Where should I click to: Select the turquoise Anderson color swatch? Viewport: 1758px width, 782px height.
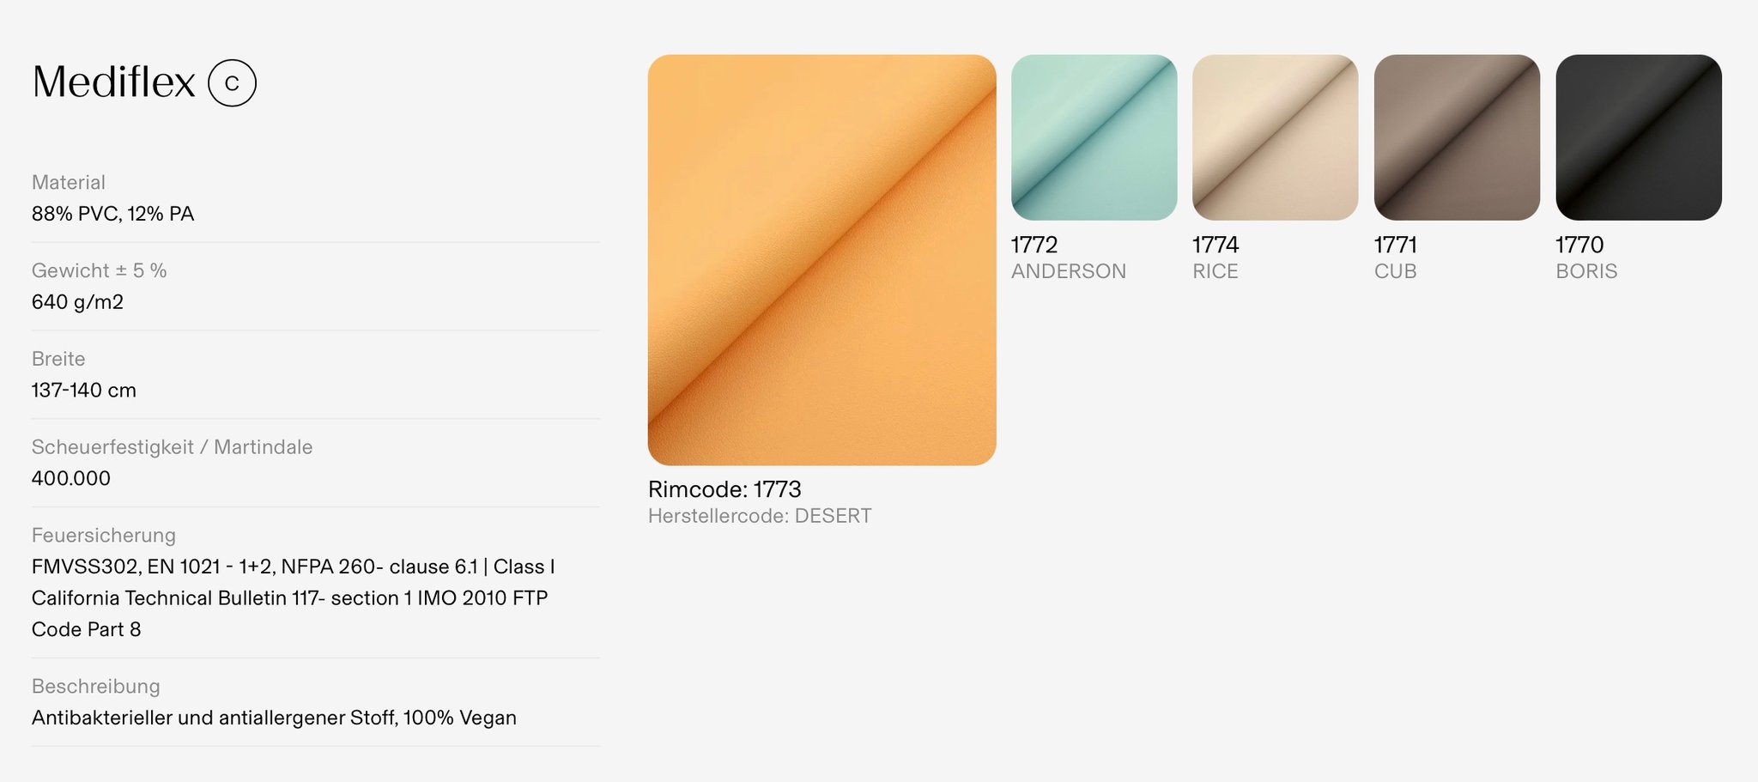[x=1094, y=137]
